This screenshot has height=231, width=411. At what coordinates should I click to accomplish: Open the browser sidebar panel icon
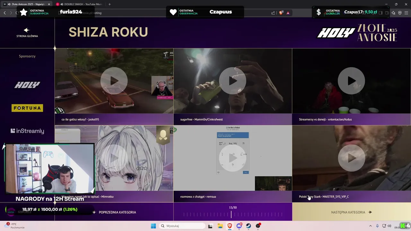pos(380,13)
